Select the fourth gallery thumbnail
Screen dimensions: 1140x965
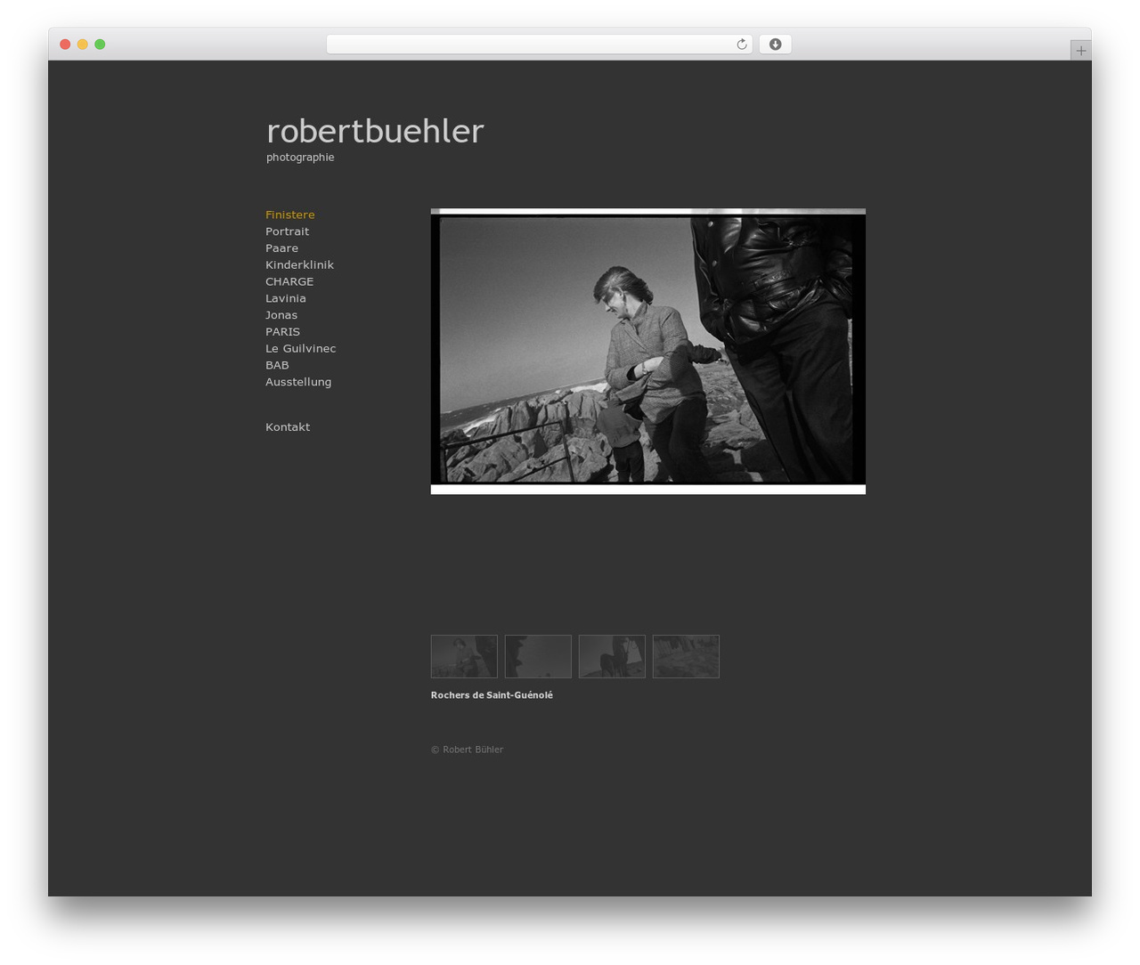(x=686, y=656)
